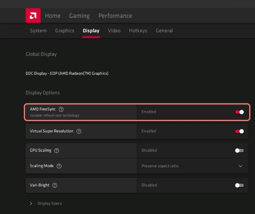Click the DDC Display - EDP display name
This screenshot has height=214, width=255.
click(x=67, y=73)
